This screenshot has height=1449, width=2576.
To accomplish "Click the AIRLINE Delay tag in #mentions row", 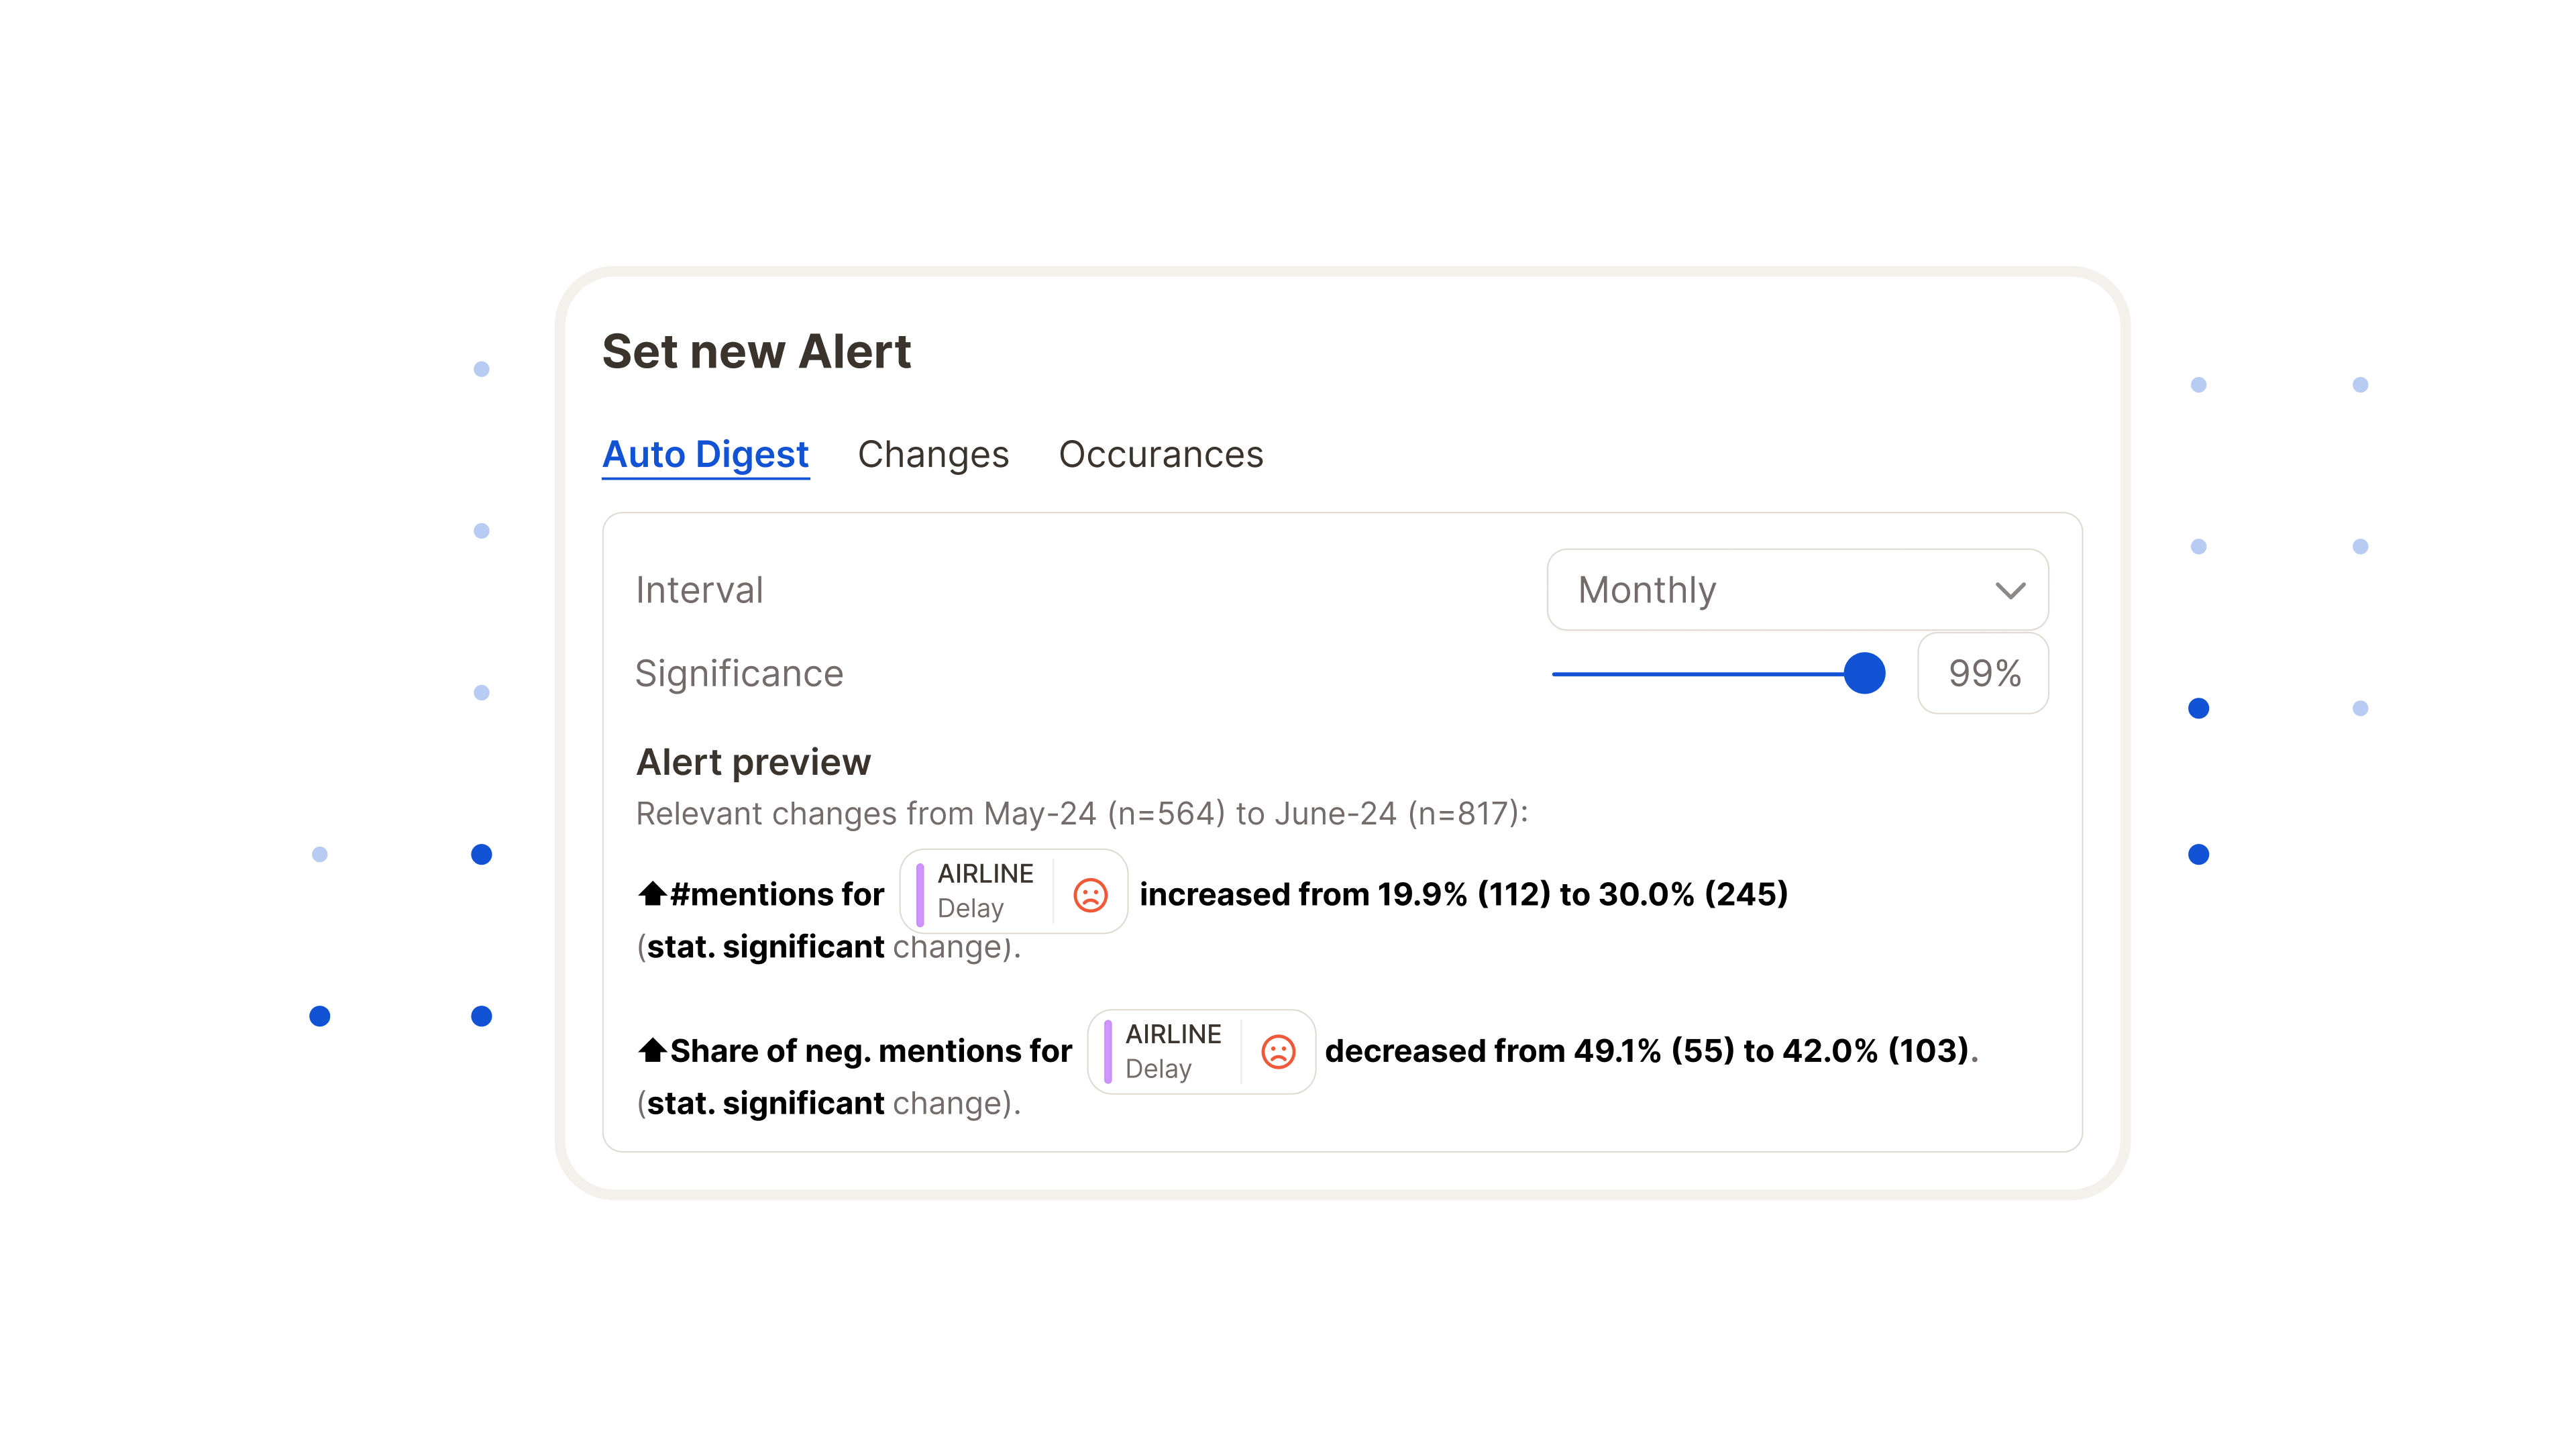I will click(x=1014, y=892).
